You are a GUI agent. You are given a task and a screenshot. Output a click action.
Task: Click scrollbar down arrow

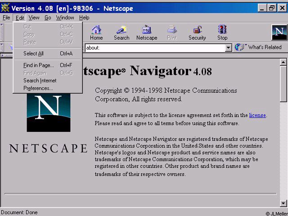pos(283,203)
